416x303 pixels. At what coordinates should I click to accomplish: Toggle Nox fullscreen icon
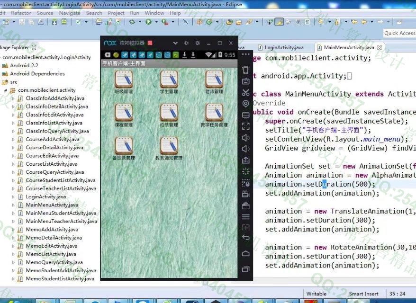point(246,126)
